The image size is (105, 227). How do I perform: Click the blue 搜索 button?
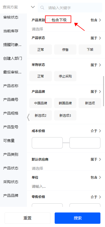coord(78,218)
